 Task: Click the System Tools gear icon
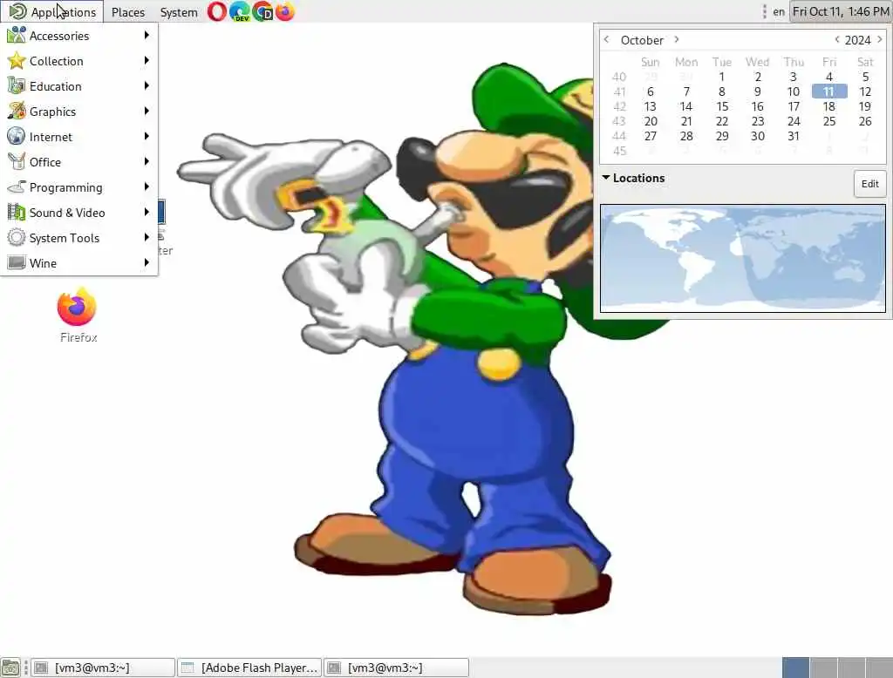(x=17, y=237)
